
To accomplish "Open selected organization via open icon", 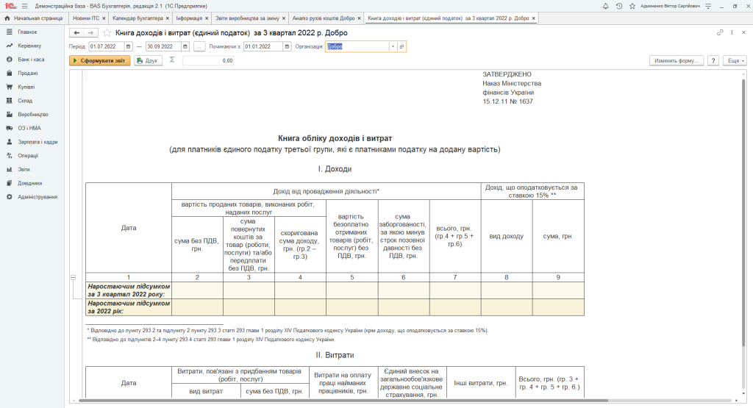I will pos(402,46).
